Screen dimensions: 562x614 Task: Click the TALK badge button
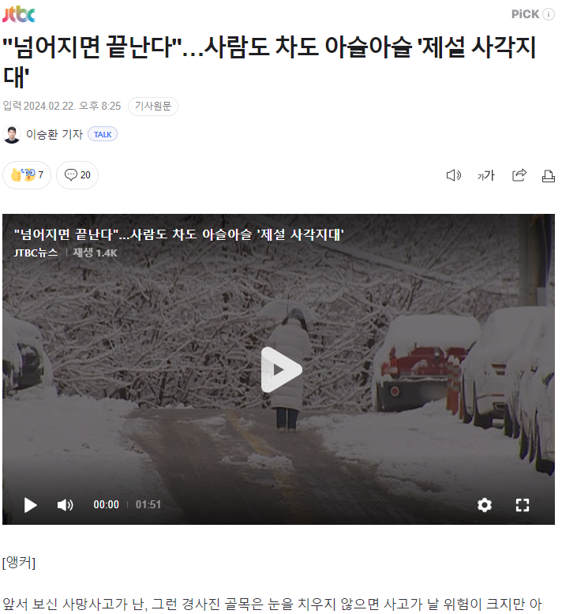[x=103, y=134]
